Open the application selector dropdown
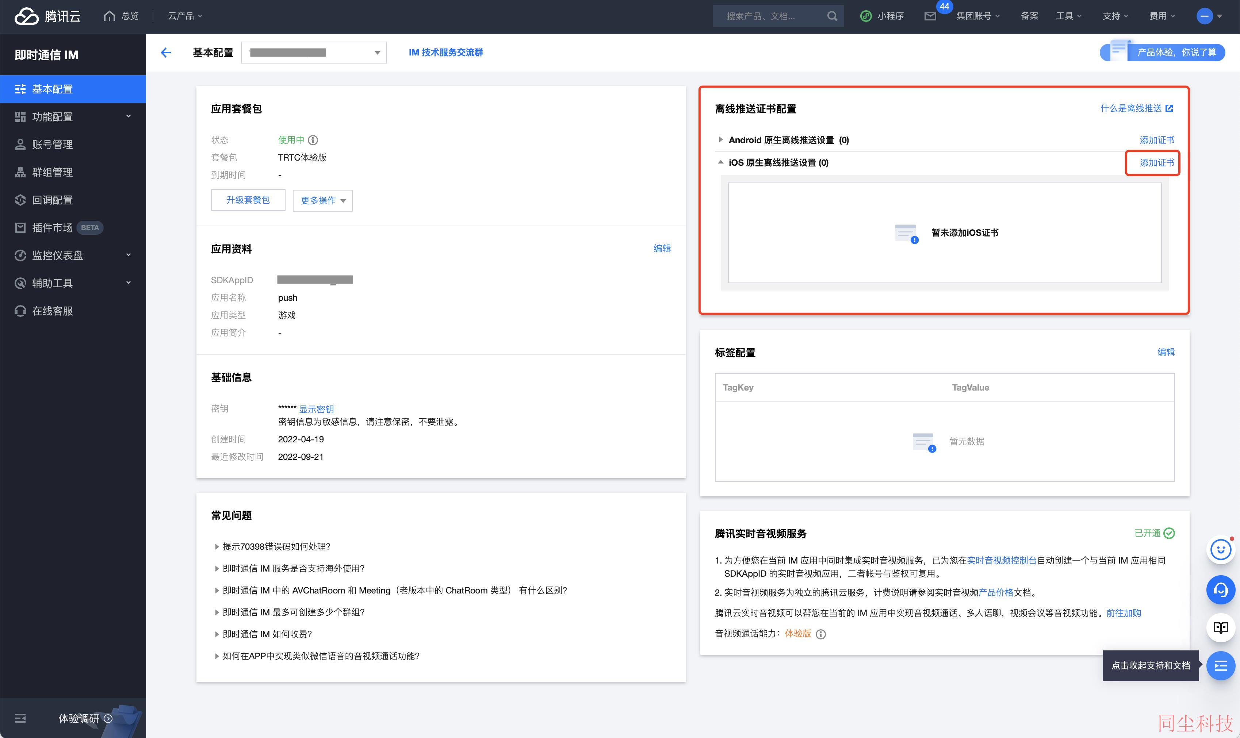 pos(314,52)
